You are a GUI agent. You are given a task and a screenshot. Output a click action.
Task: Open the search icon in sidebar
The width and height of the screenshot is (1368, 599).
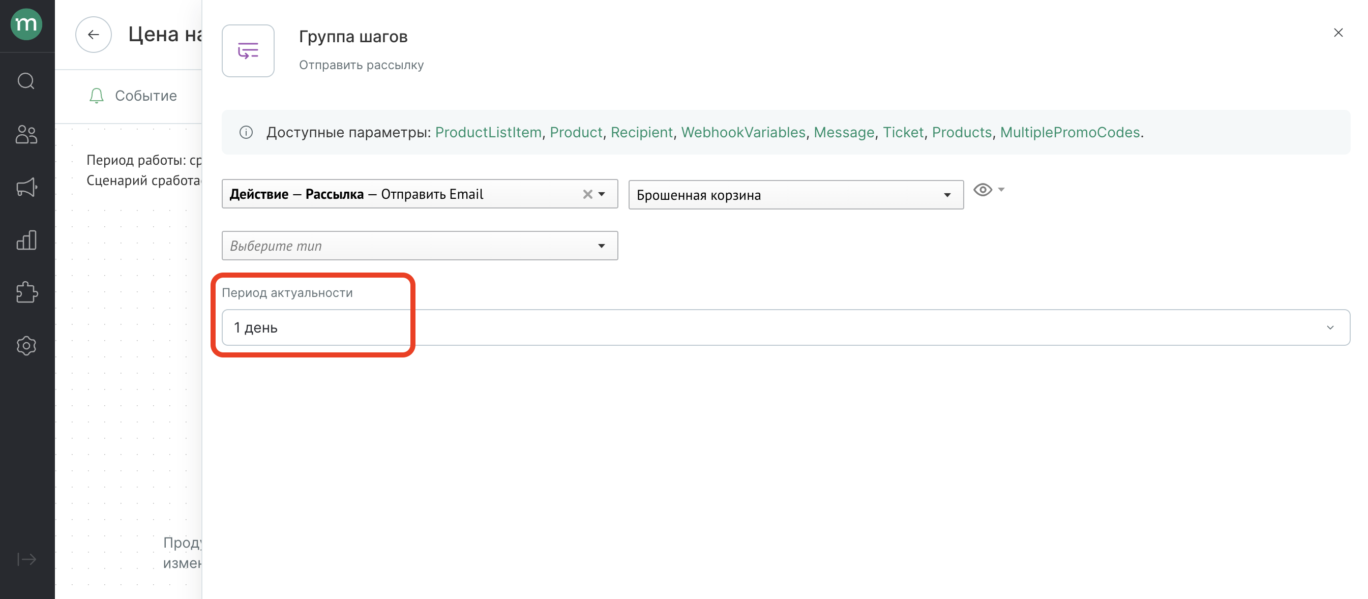(x=26, y=81)
